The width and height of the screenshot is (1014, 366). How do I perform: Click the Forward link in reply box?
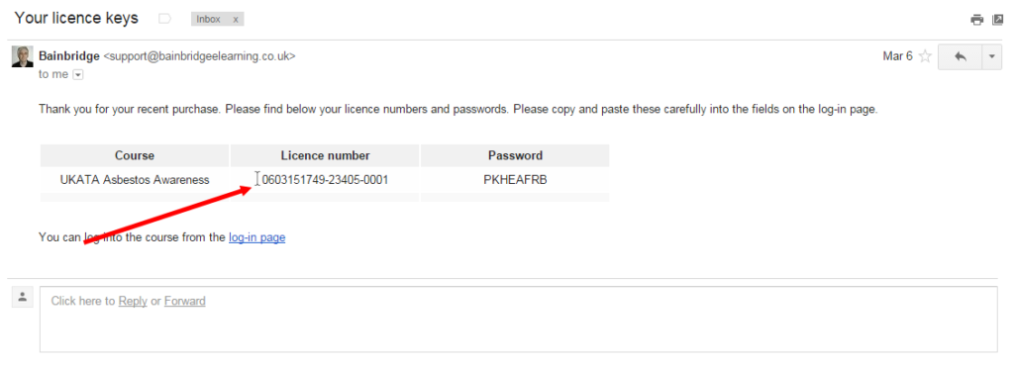point(185,301)
